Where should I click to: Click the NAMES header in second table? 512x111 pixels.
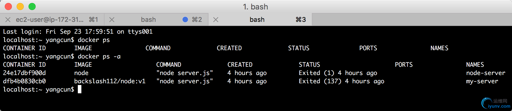click(x=475, y=65)
